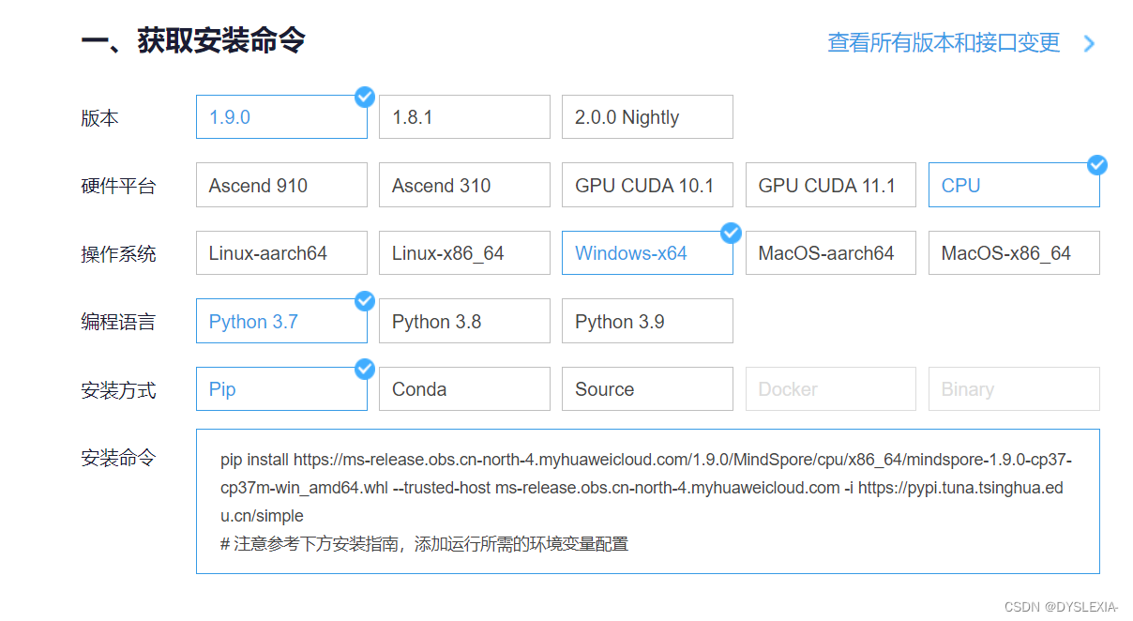
Task: Open 查看所有版本和接口变更 link
Action: click(942, 43)
